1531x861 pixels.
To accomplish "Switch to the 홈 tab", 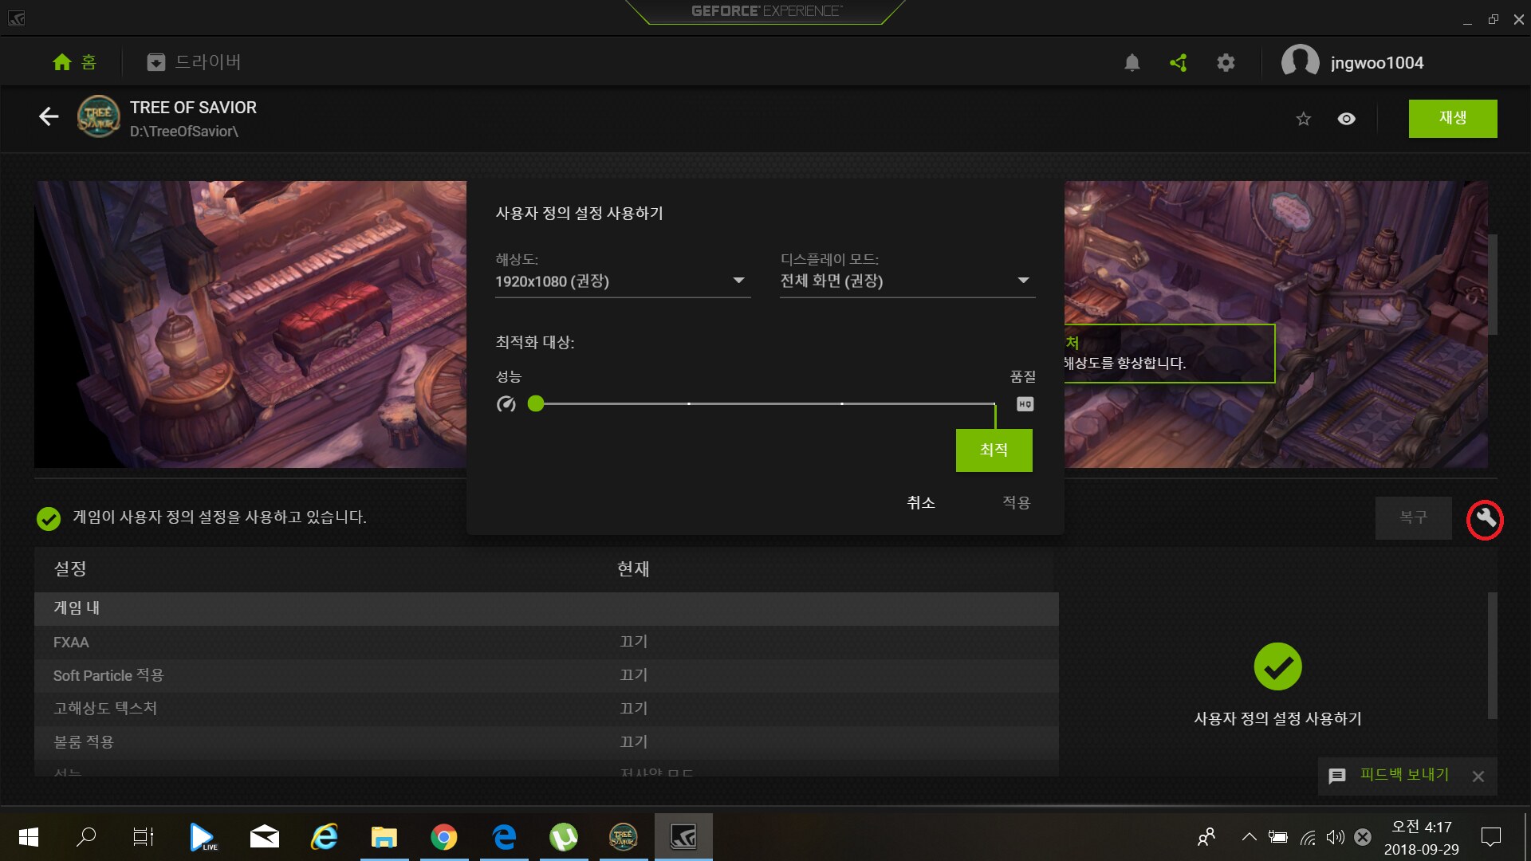I will [74, 62].
